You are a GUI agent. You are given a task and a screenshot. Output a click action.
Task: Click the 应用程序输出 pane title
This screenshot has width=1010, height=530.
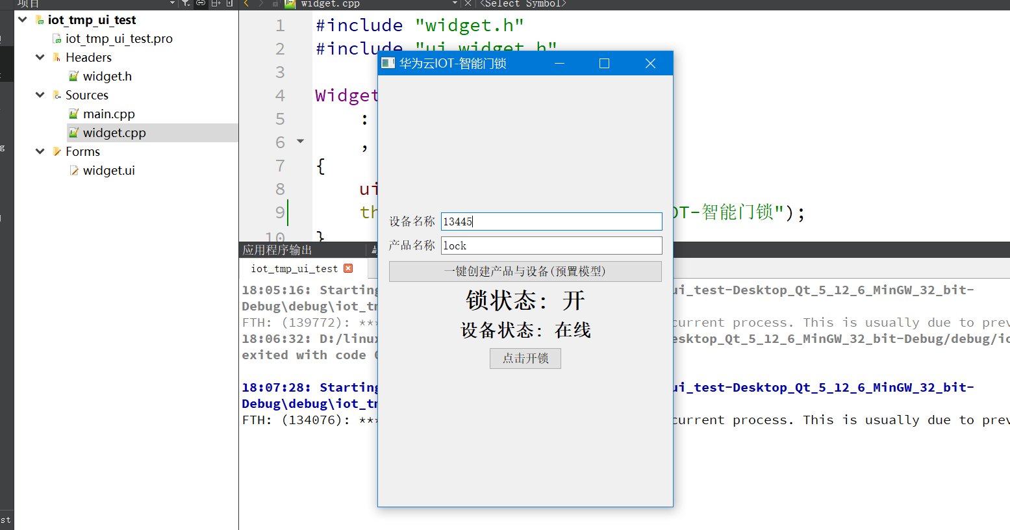pos(277,250)
